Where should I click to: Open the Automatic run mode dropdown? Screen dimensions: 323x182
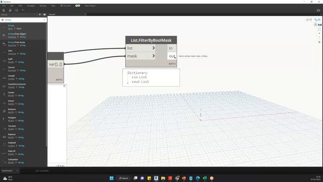click(x=10, y=171)
